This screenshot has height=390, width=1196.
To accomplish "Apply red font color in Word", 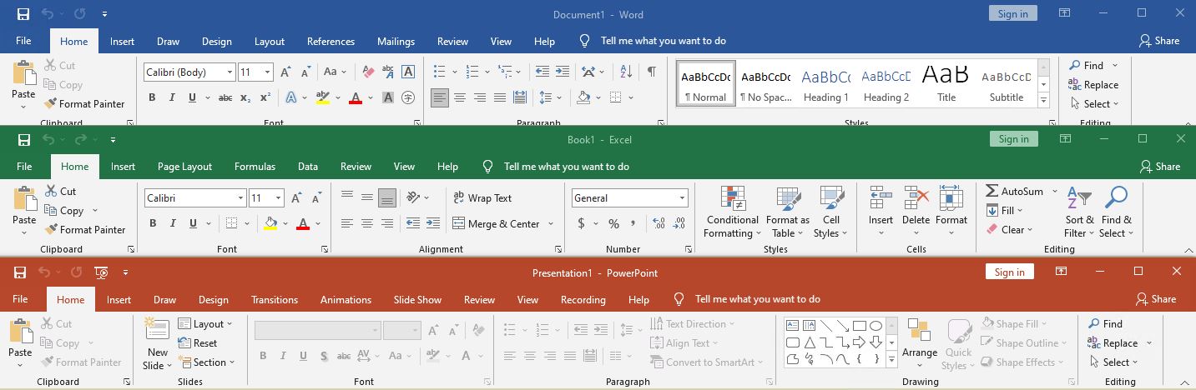I will click(x=356, y=97).
